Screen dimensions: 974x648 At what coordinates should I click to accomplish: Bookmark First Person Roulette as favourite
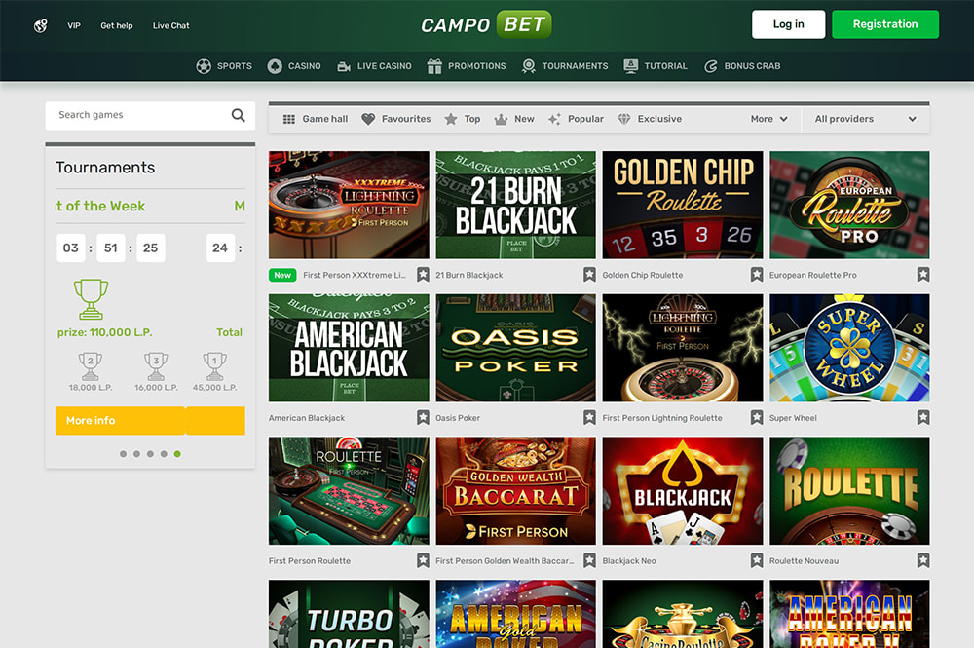click(x=423, y=560)
